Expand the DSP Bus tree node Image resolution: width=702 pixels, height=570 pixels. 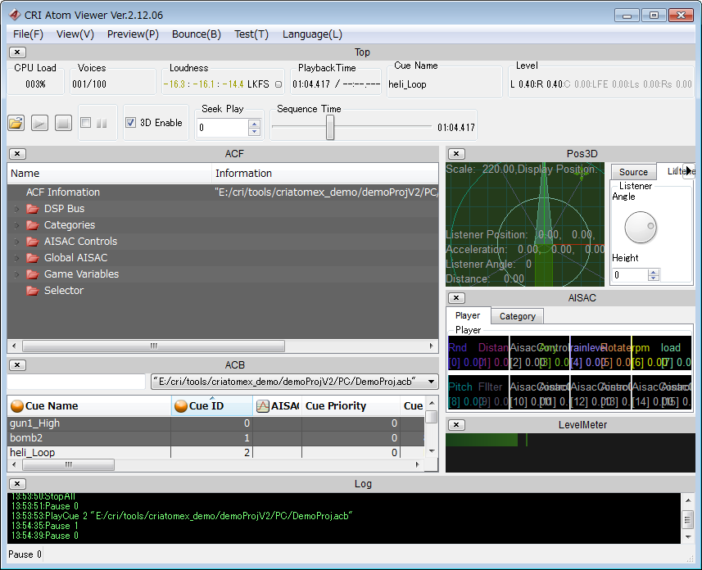[x=16, y=209]
